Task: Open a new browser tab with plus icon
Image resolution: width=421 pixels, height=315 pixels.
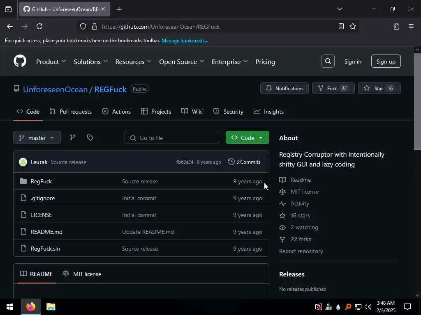Action: [119, 9]
